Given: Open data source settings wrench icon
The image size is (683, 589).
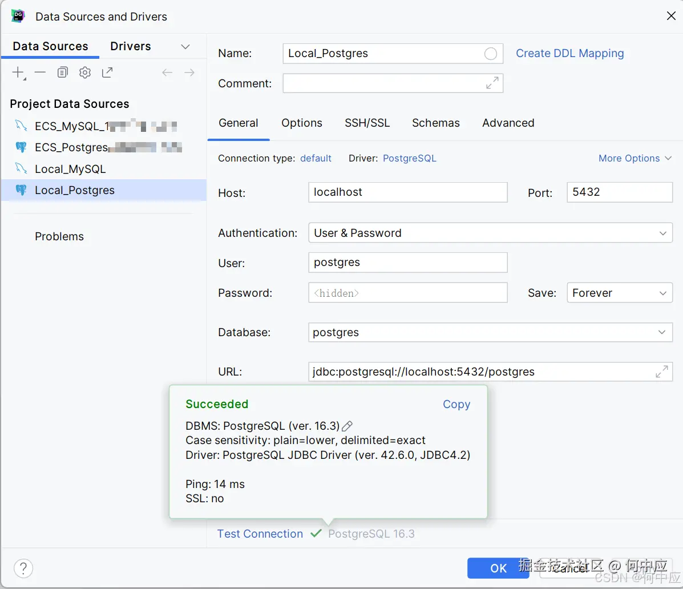Looking at the screenshot, I should (85, 72).
